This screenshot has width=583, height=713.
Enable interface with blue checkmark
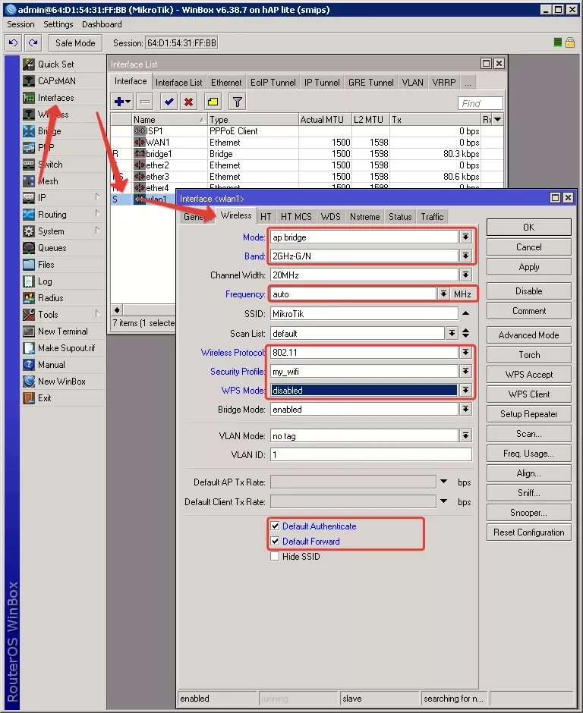pyautogui.click(x=169, y=102)
